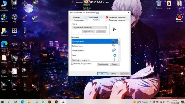Open taskbar search

pos(9,102)
